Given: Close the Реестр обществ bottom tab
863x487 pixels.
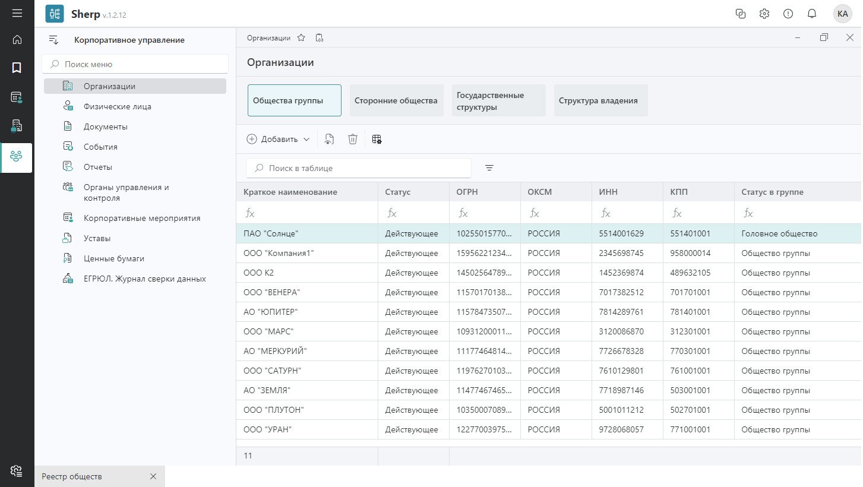Looking at the screenshot, I should (153, 476).
